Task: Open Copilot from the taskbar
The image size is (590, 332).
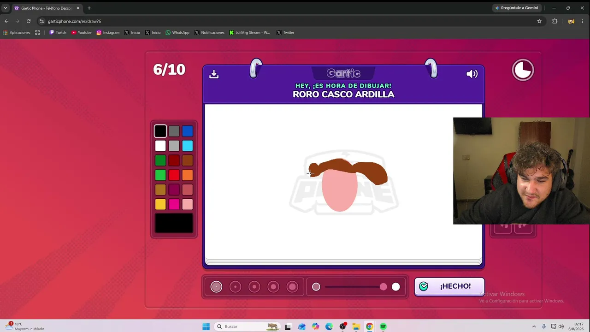Action: tap(315, 326)
